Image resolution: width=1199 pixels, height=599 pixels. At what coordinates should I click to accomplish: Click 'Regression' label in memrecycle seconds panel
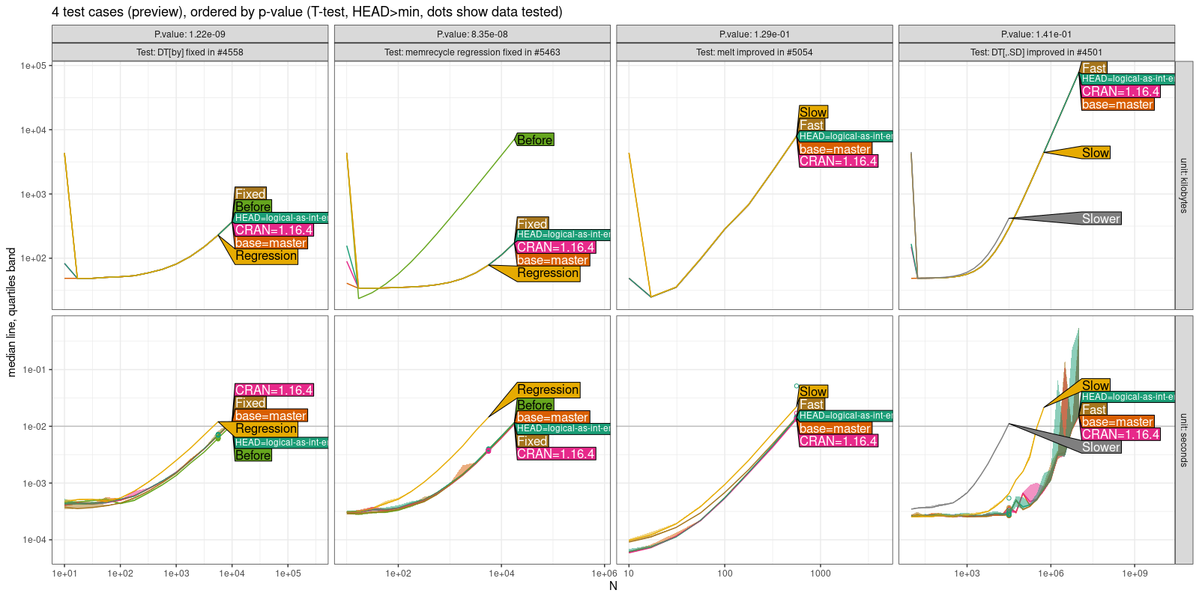click(548, 390)
